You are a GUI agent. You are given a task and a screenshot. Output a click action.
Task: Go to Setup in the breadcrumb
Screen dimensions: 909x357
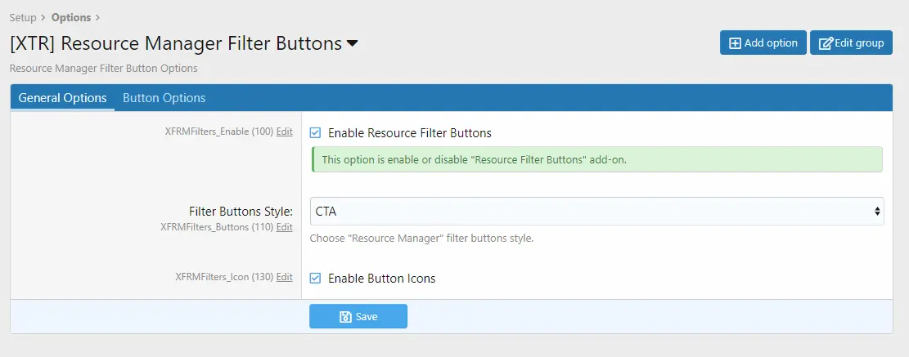(x=23, y=17)
